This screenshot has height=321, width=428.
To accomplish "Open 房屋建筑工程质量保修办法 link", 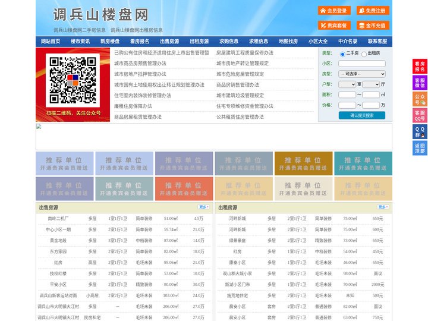I will [245, 53].
